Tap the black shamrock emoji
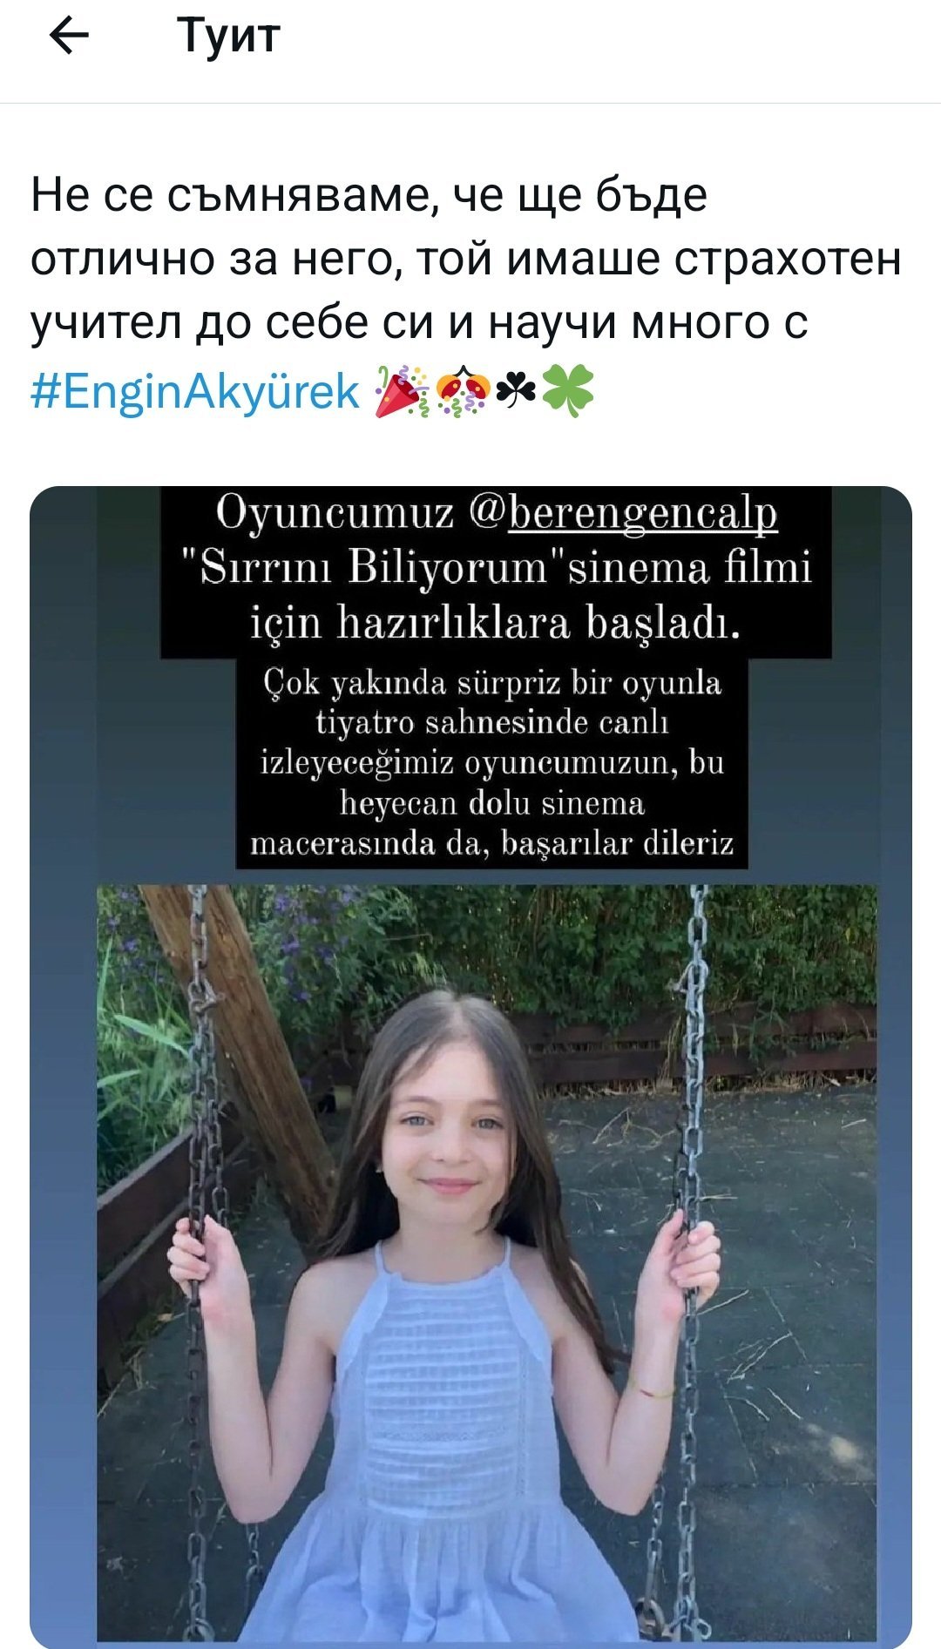 point(515,390)
